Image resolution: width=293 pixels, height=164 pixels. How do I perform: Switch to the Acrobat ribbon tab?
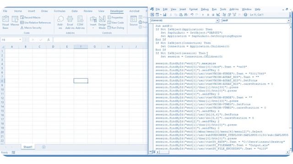[x=134, y=11]
